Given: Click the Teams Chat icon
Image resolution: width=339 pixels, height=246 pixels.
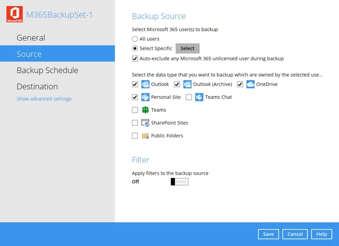Looking at the screenshot, I should [x=199, y=97].
